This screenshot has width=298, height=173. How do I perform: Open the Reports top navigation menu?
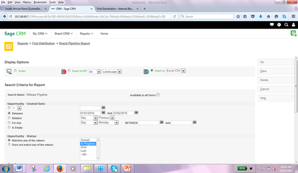coord(86,34)
